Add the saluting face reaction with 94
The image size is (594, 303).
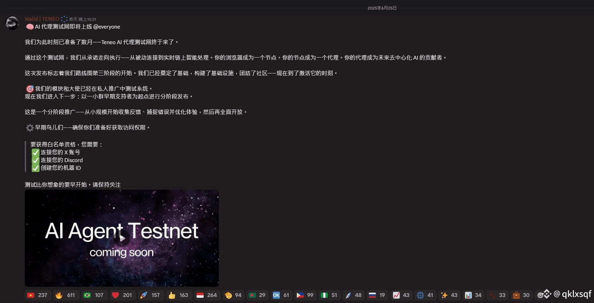(x=234, y=295)
